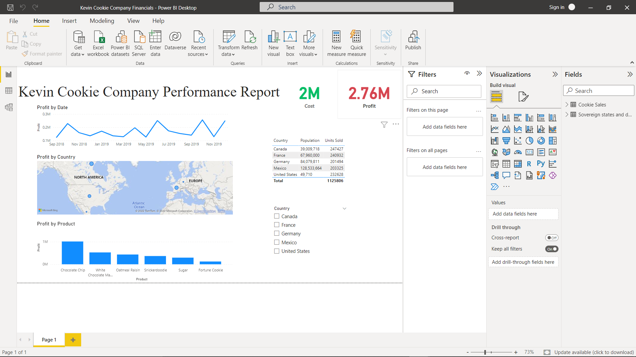Collapse the Visualizations pane
This screenshot has width=636, height=357.
click(555, 74)
